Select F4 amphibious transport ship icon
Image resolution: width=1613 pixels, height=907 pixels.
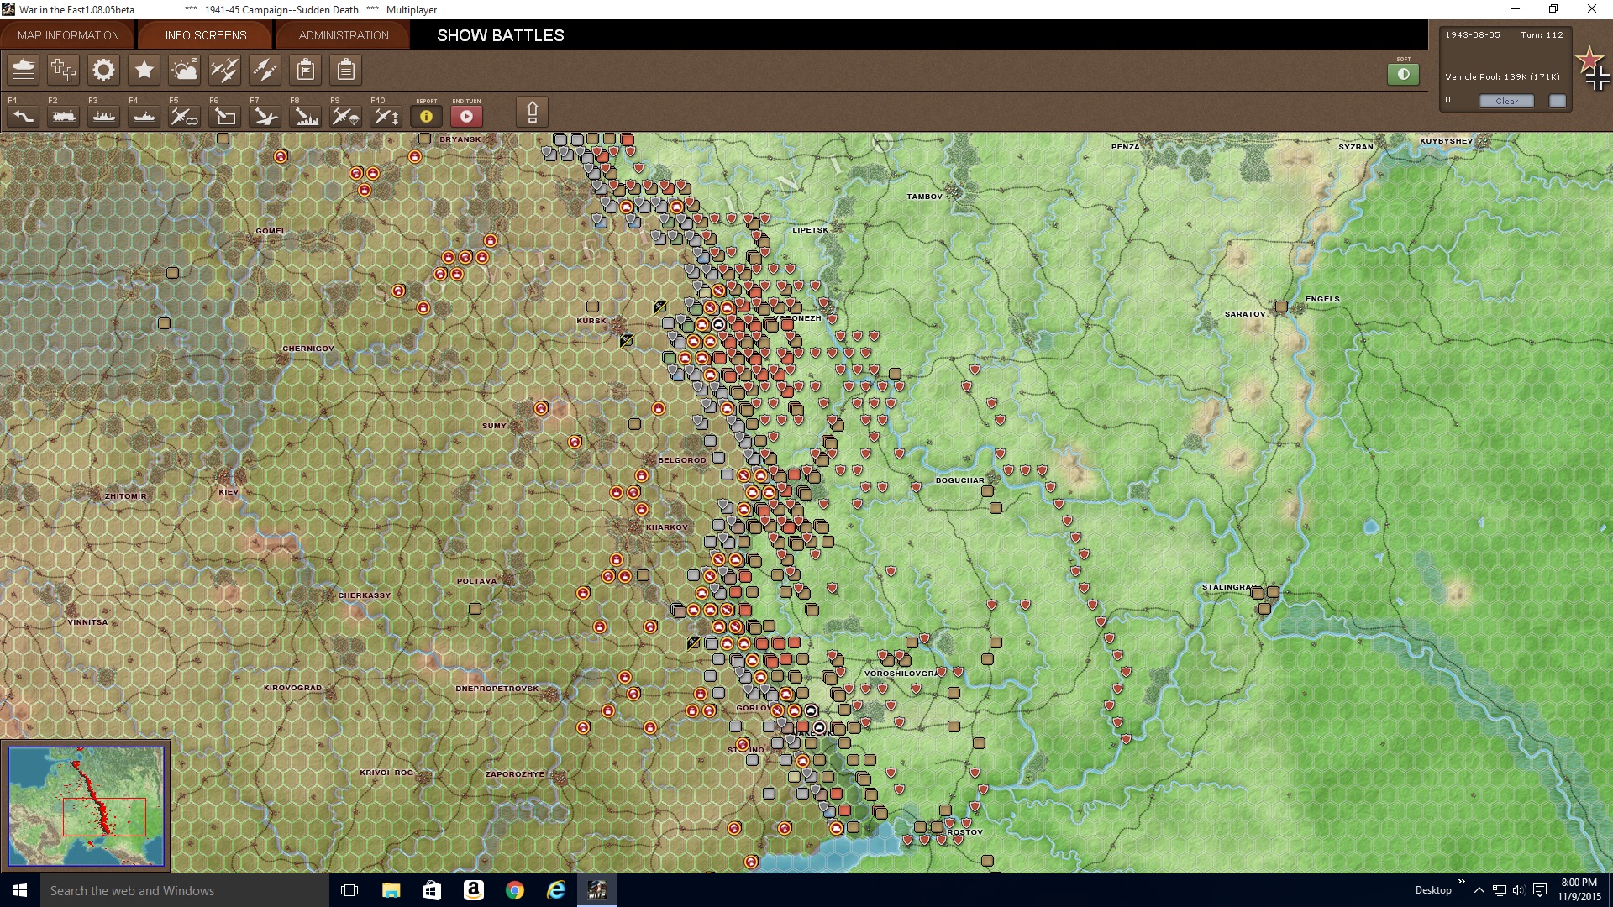pyautogui.click(x=144, y=116)
